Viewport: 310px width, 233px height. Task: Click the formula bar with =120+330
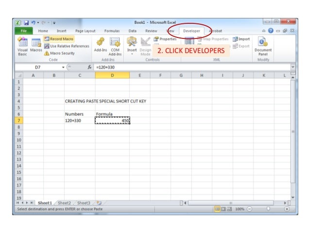(x=192, y=67)
